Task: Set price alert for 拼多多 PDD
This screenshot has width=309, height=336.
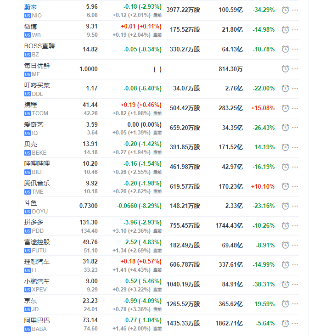Action: (x=285, y=226)
